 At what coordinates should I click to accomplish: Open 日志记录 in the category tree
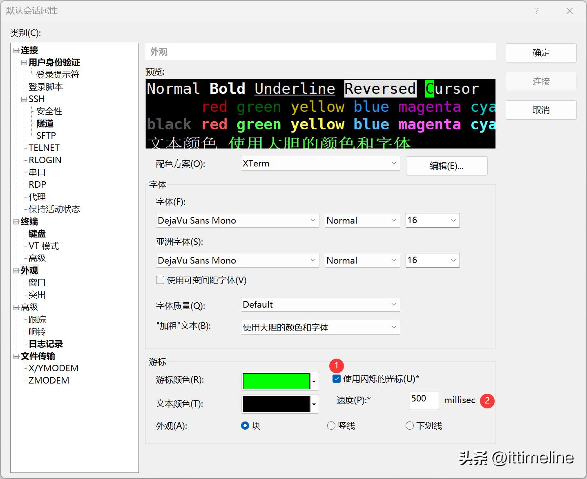pos(46,344)
